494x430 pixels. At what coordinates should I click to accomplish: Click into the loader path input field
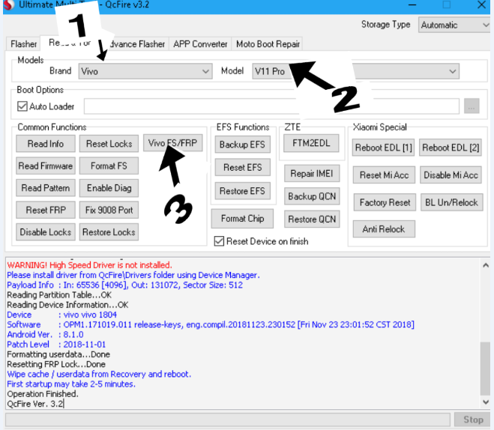[x=271, y=106]
